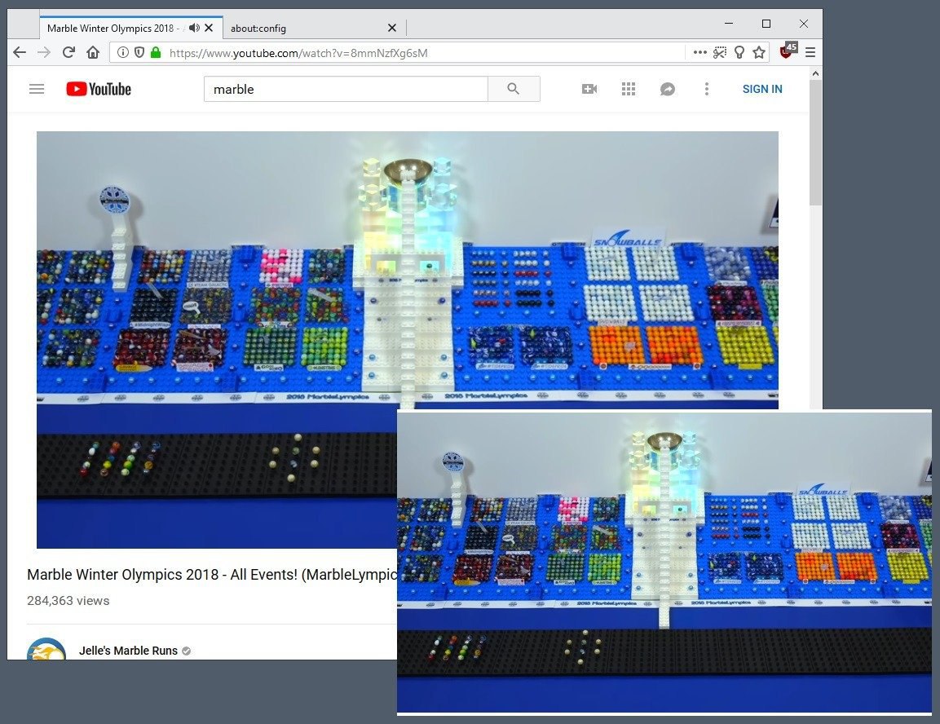Viewport: 940px width, 724px height.
Task: Open the browser home page
Action: (93, 53)
